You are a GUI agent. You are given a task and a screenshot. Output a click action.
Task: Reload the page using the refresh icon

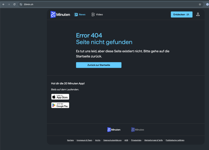[x=14, y=4]
